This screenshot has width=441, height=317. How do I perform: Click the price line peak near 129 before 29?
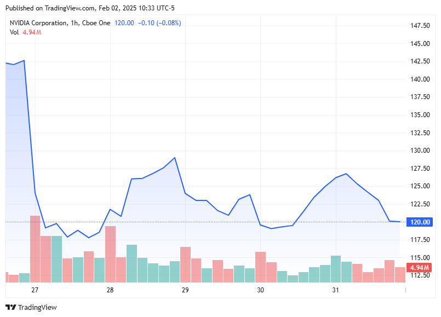[x=175, y=158]
